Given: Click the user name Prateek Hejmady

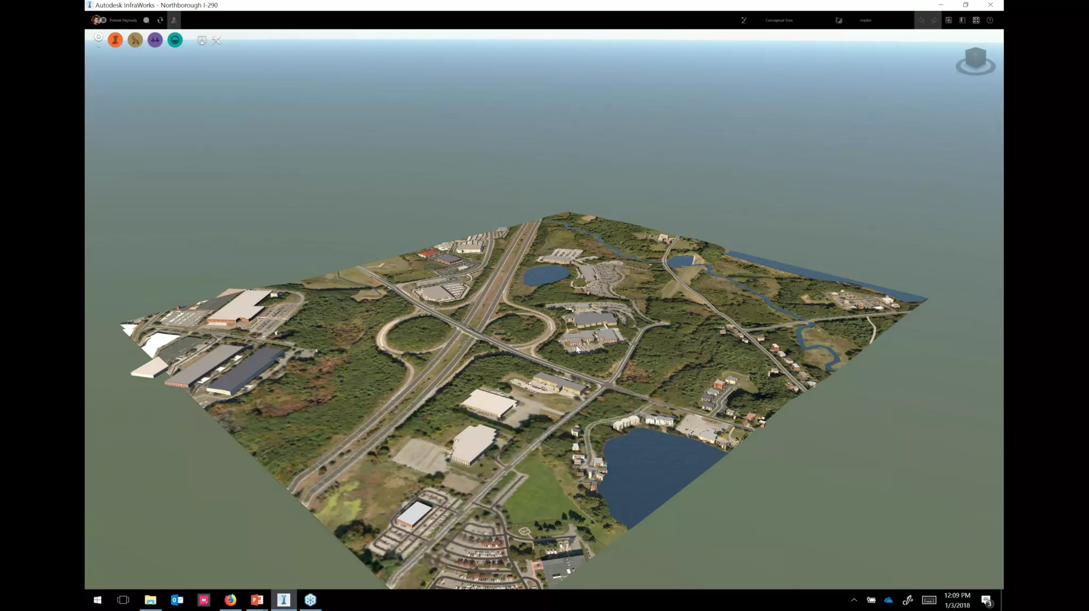Looking at the screenshot, I should pos(123,20).
